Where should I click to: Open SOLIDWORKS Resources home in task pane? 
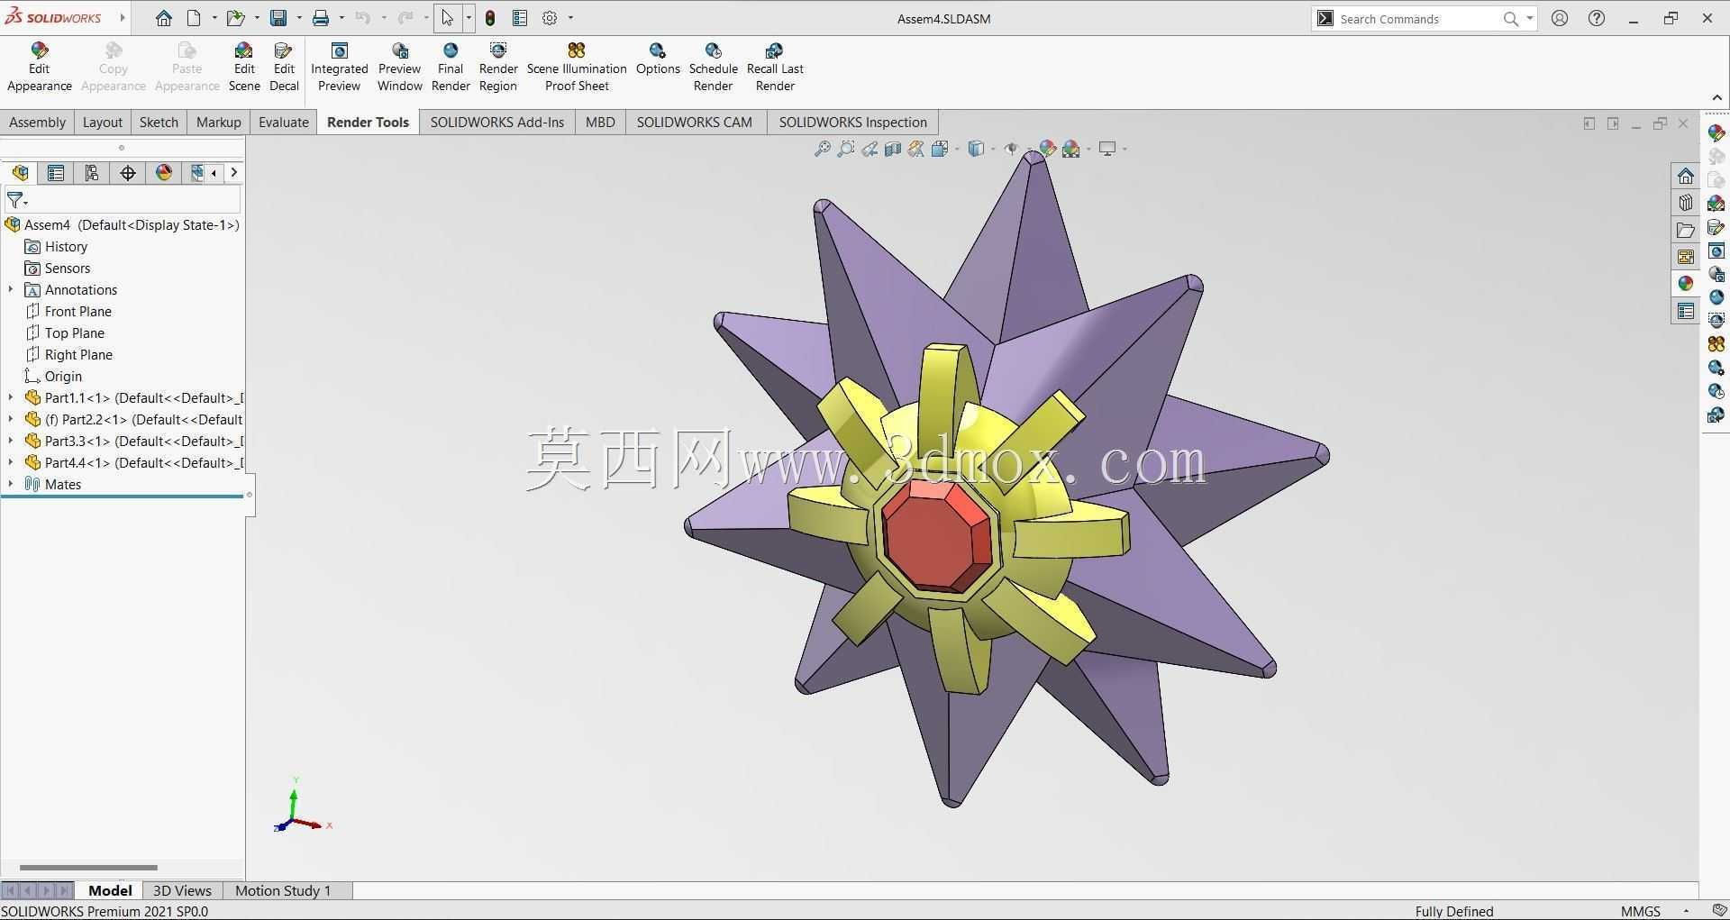[x=1685, y=176]
